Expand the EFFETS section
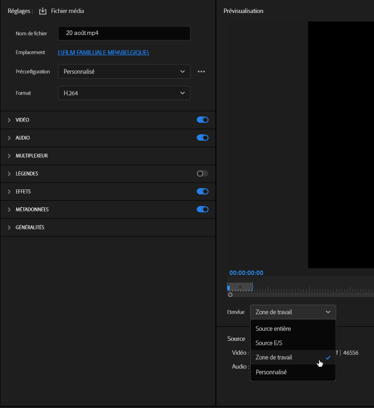The width and height of the screenshot is (374, 408). (x=9, y=192)
